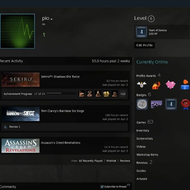Open the 50+ game collector badge
The height and width of the screenshot is (190, 190).
click(x=157, y=104)
